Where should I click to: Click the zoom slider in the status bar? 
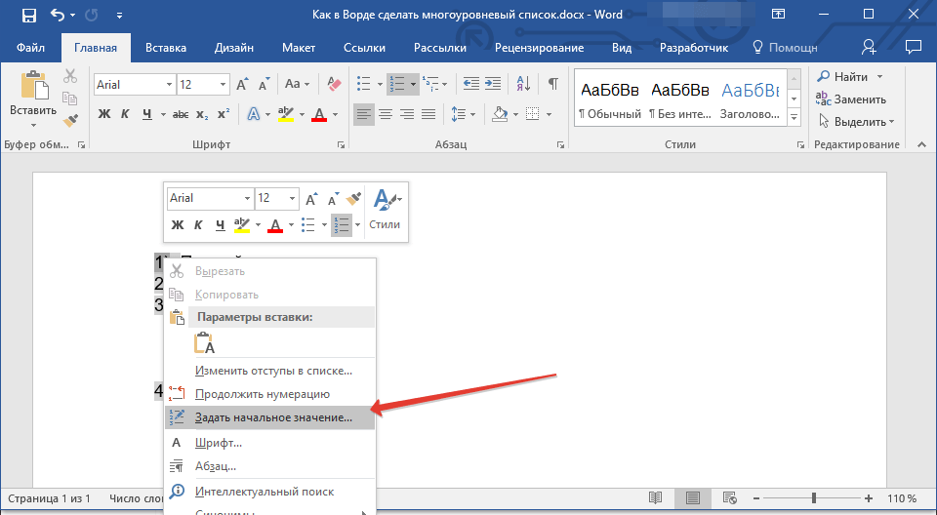coord(812,498)
